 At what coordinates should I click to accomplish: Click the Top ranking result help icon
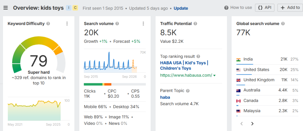coord(198,56)
